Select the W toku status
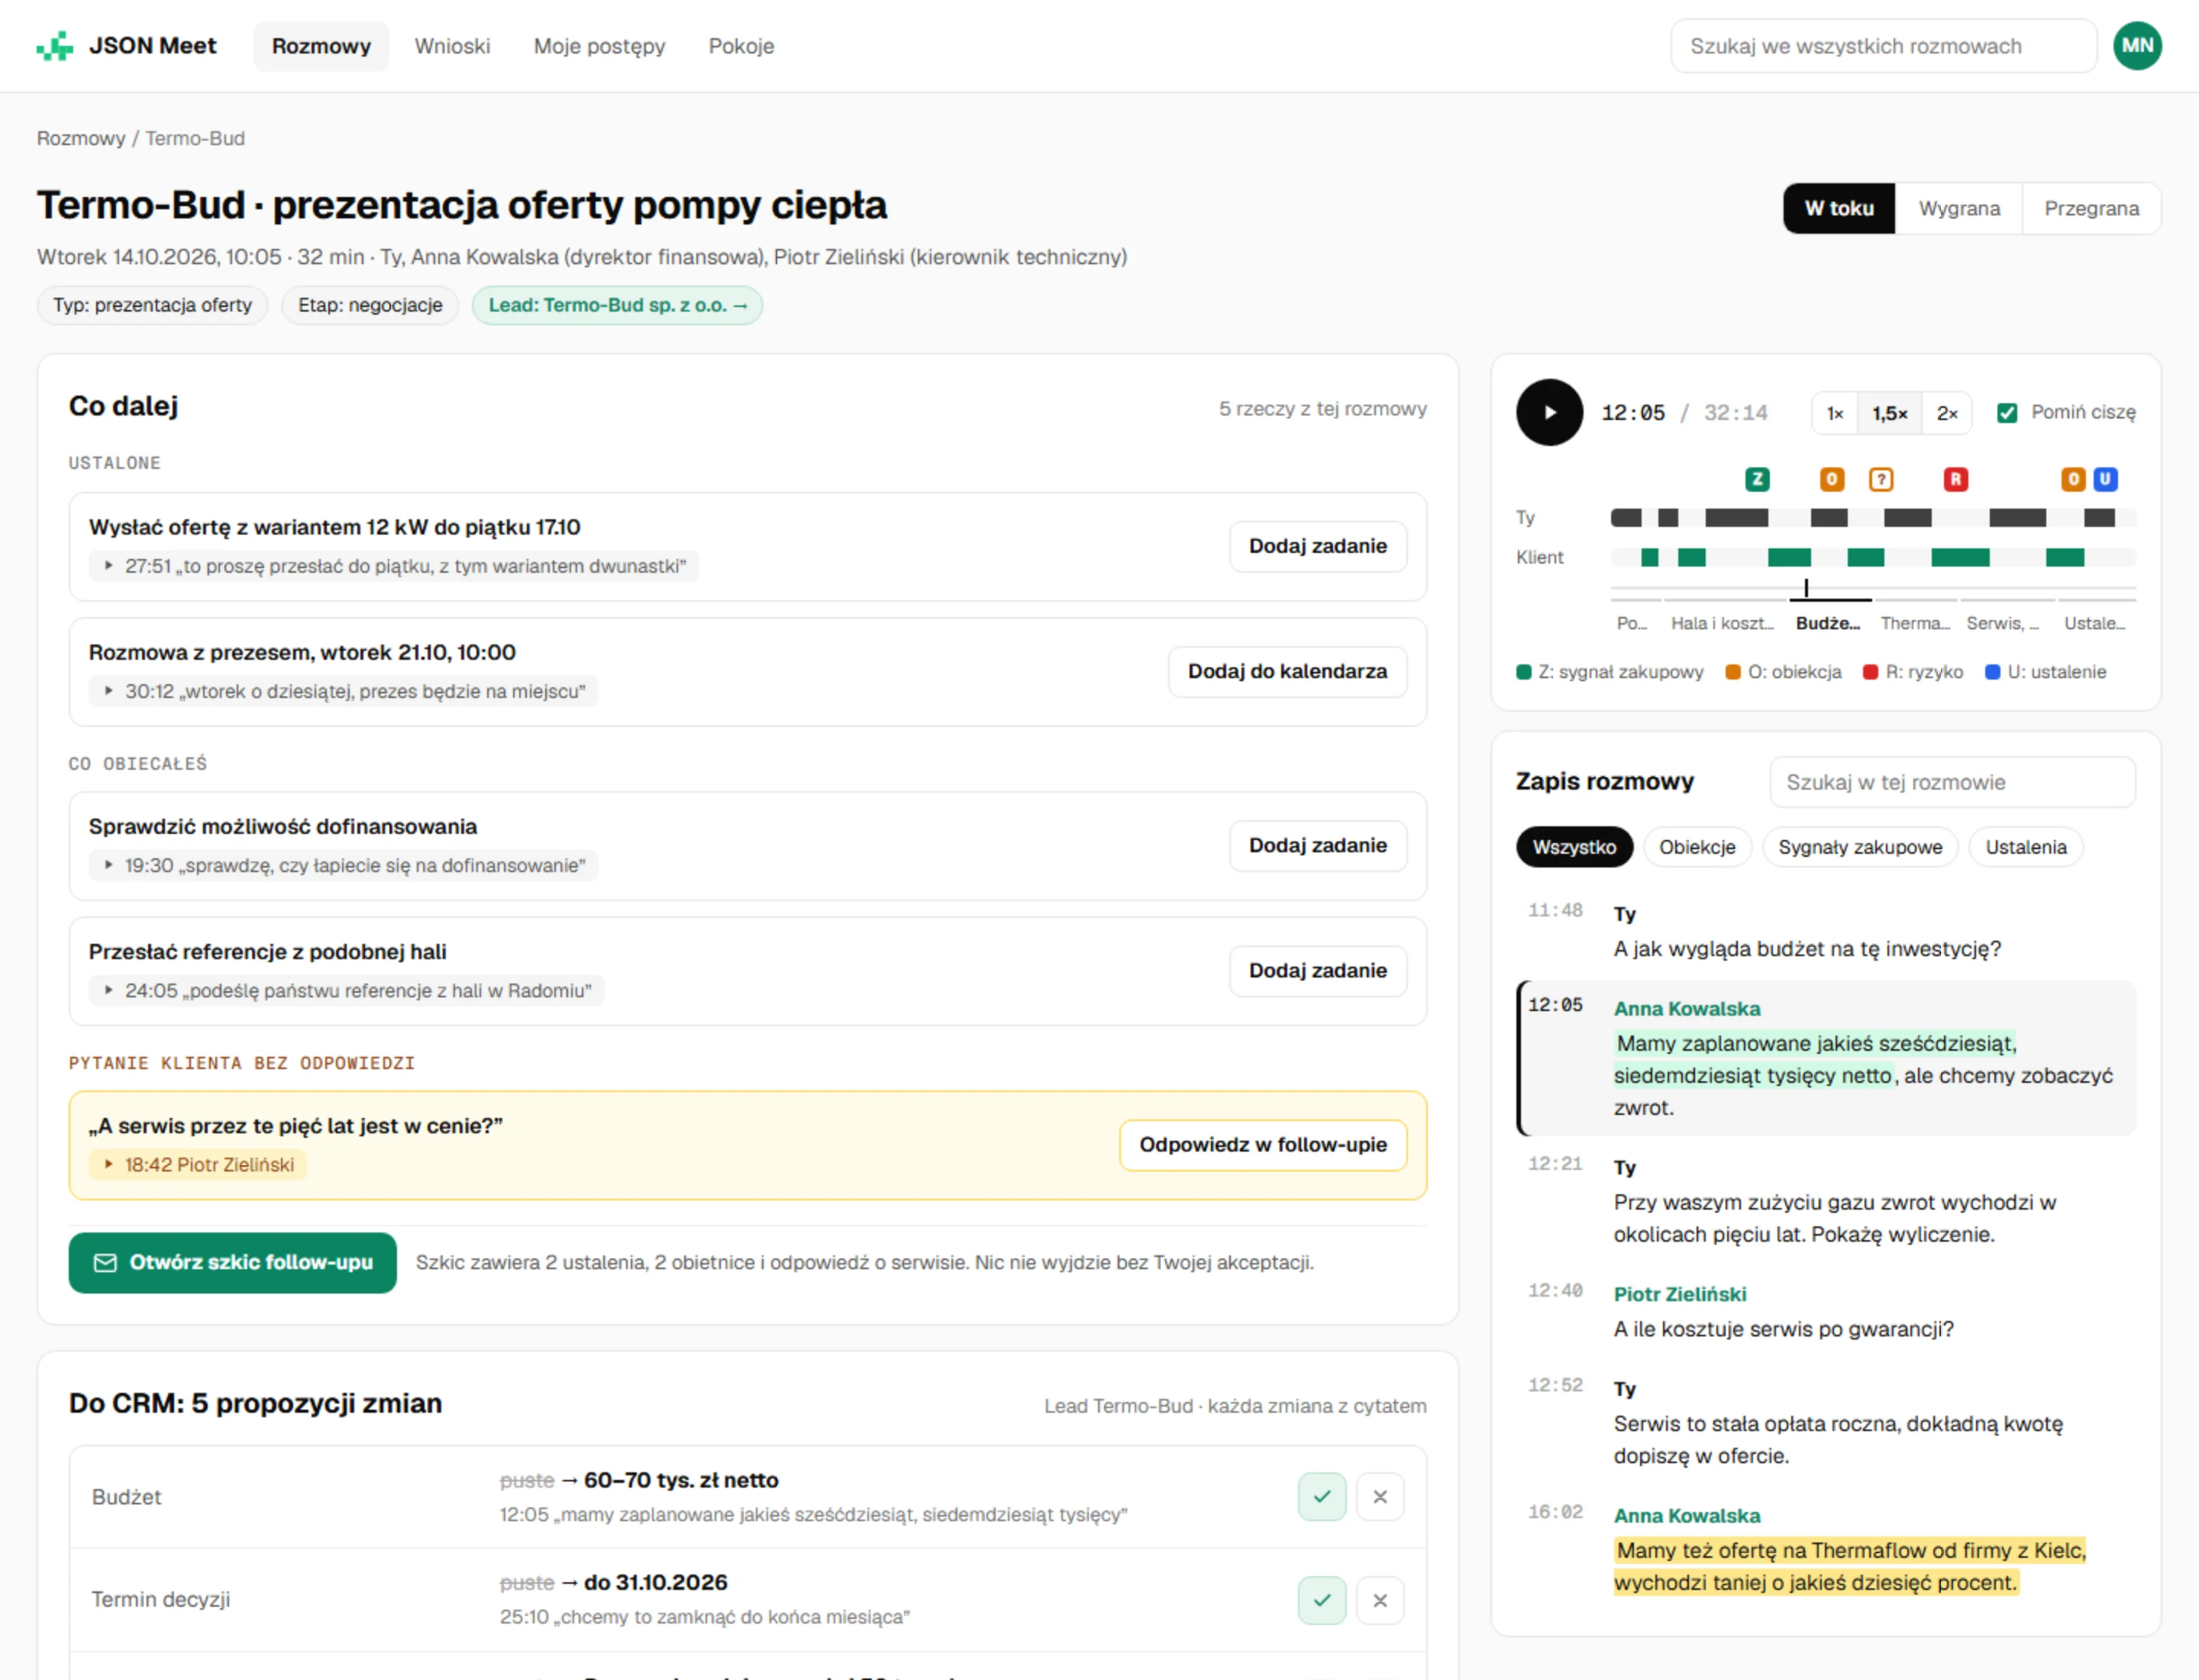 (1838, 208)
